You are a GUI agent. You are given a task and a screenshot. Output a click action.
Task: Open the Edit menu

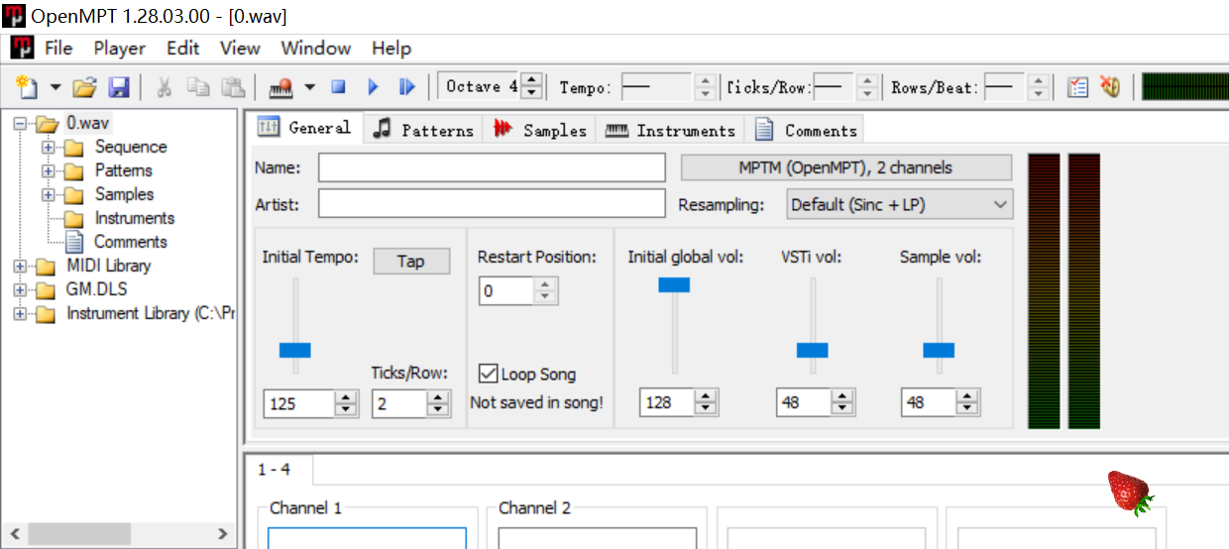182,48
